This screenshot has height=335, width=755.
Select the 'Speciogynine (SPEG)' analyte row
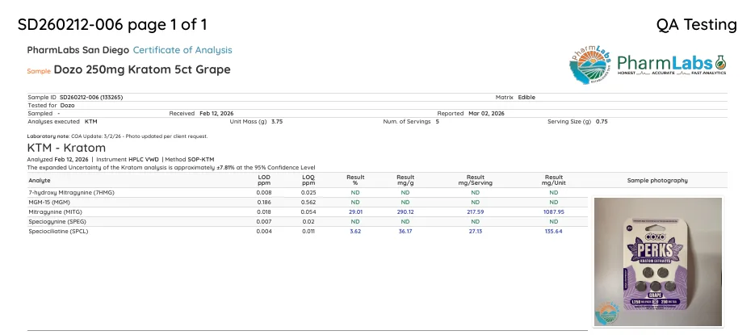coord(307,221)
